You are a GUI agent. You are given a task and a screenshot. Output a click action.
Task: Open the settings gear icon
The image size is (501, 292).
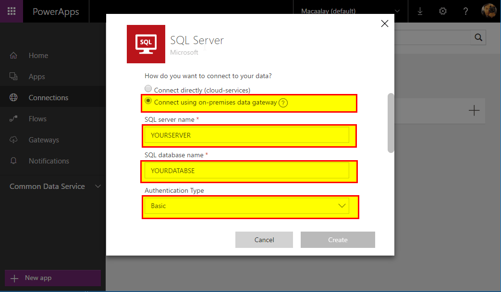tap(443, 12)
